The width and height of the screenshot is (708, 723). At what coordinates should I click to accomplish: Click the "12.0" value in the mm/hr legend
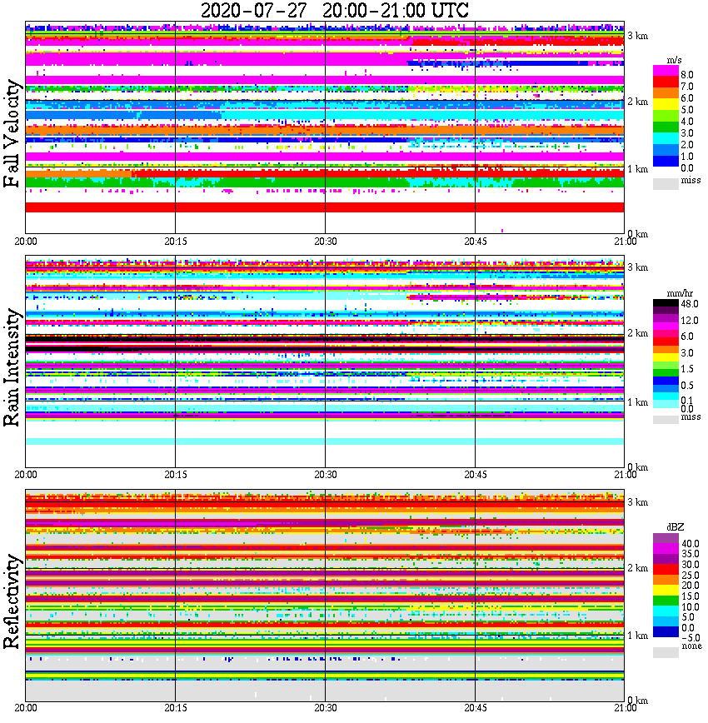[x=690, y=320]
